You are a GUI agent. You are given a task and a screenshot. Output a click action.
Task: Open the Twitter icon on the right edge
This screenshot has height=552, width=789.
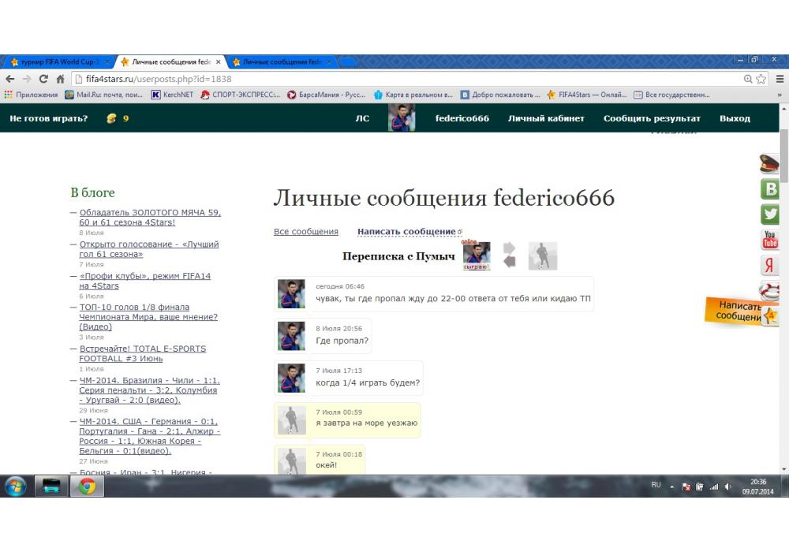[770, 214]
